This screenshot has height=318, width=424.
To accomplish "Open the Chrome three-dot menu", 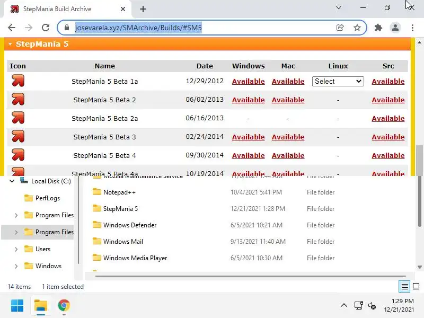I will (x=412, y=28).
